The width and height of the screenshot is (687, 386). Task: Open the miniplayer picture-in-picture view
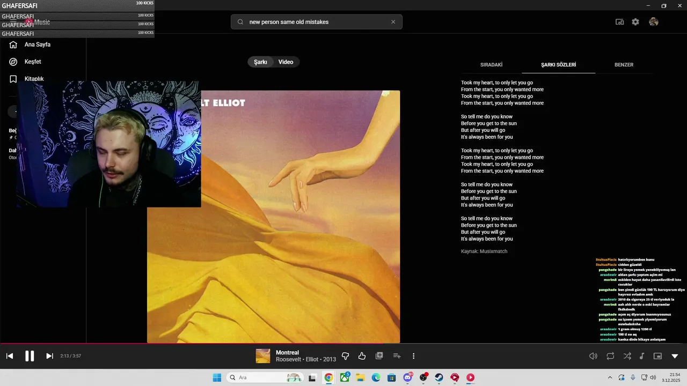coord(657,356)
